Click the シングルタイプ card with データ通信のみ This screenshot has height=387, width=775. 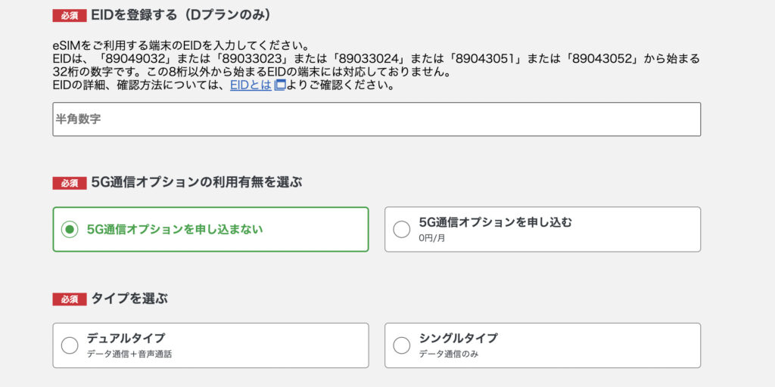pyautogui.click(x=543, y=345)
